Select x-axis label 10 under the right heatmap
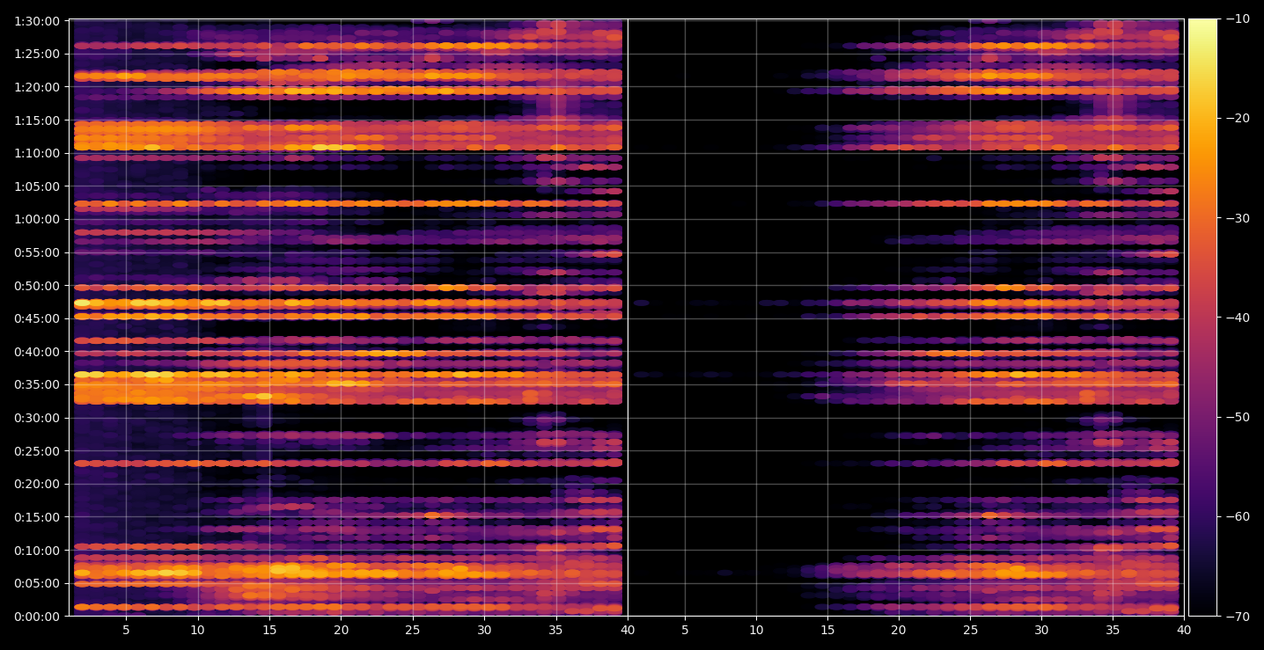Screen dimensions: 1264x650 click(755, 631)
